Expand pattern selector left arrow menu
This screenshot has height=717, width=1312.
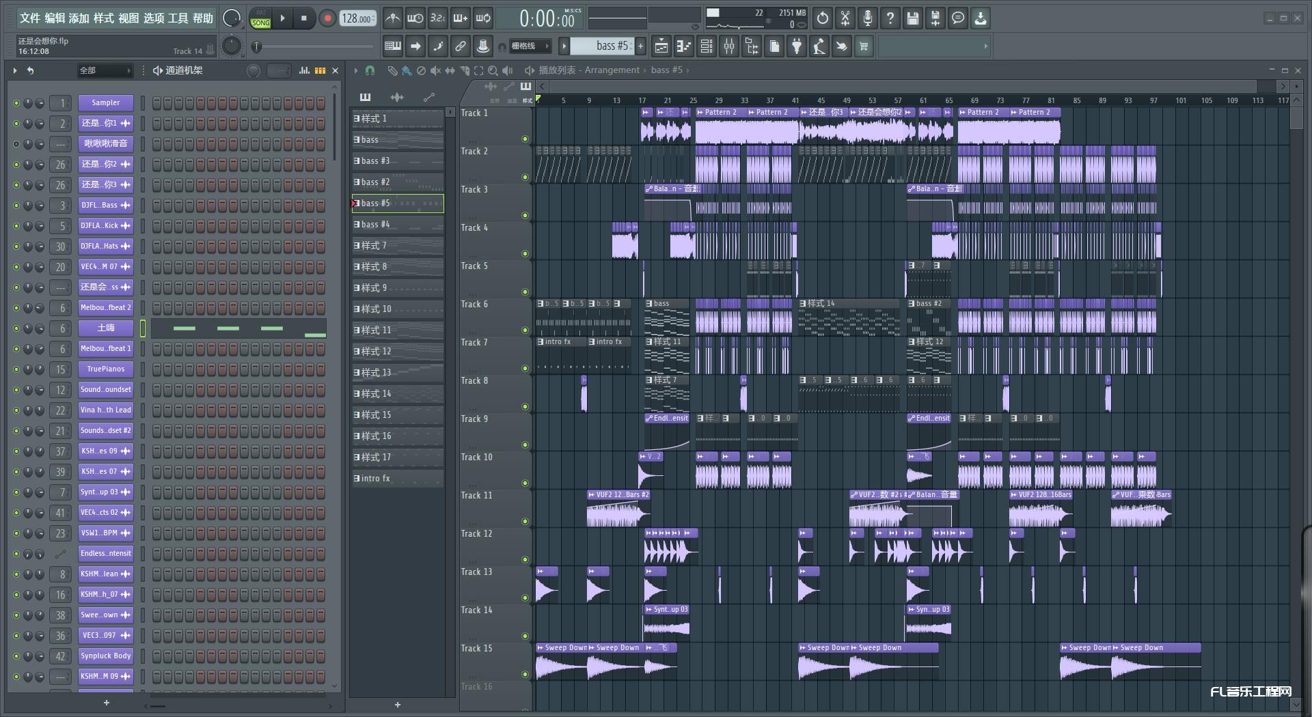pos(564,46)
